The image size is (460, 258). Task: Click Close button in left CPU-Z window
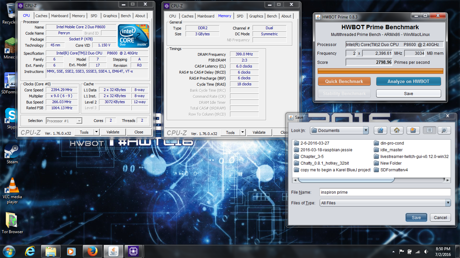click(x=139, y=132)
